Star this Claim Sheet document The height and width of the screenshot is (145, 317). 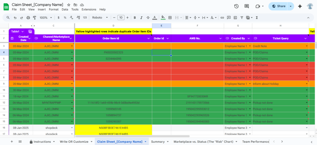pos(68,5)
